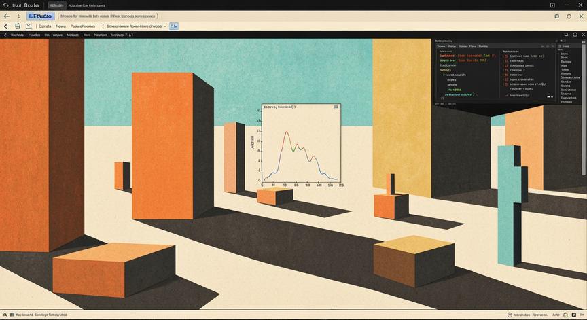The height and width of the screenshot is (320, 587).
Task: Click the small square icon beside the status magnifier
Action: click(12, 315)
